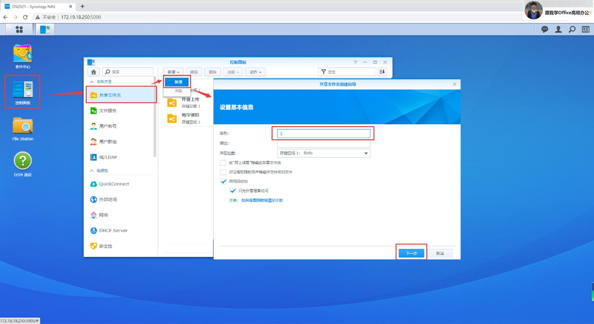
Task: Open the 控制面板 desktop icon
Action: tap(23, 93)
